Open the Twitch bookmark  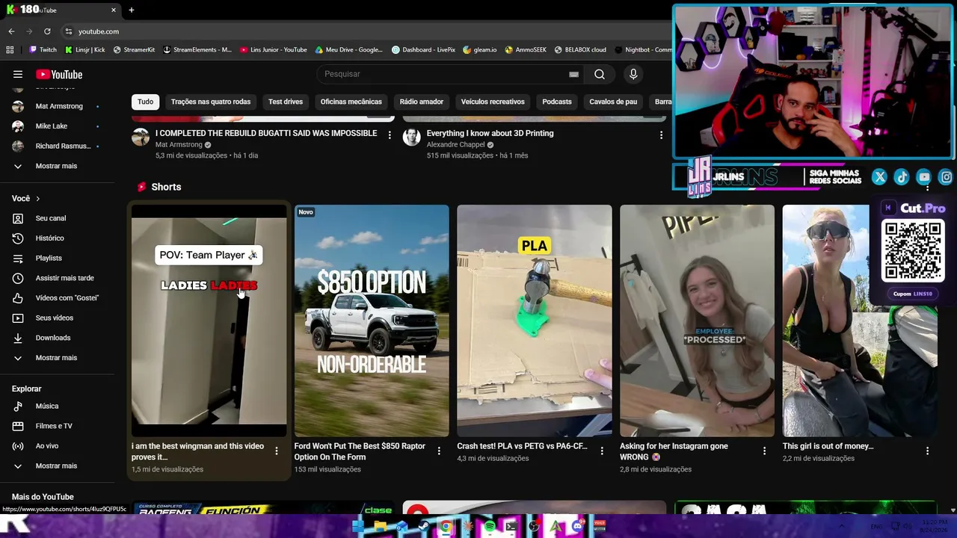click(x=43, y=50)
